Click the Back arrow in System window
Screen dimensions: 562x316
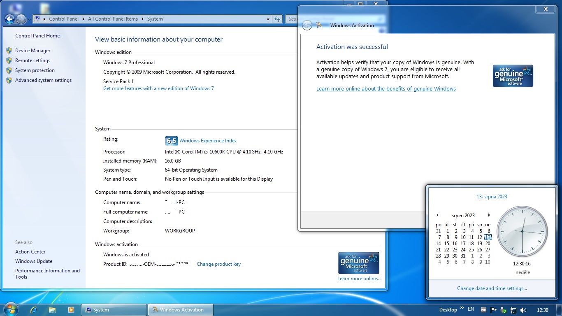[x=9, y=19]
